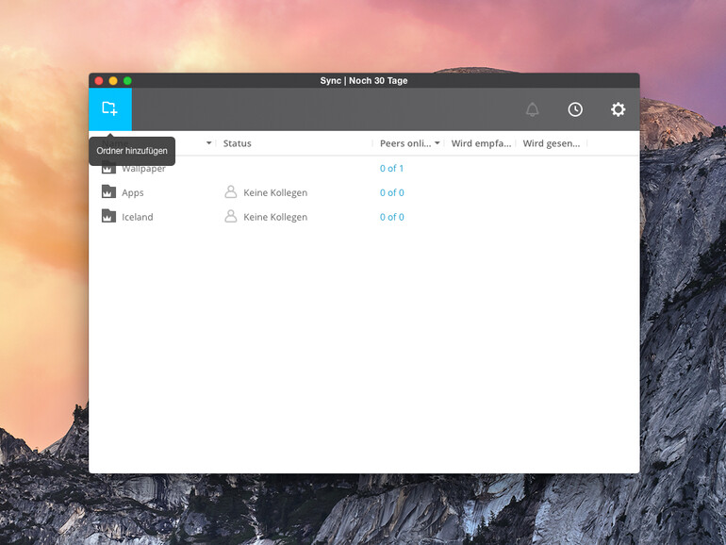Maximize the Sync window with green button
Screen dimensions: 726x545
127,81
